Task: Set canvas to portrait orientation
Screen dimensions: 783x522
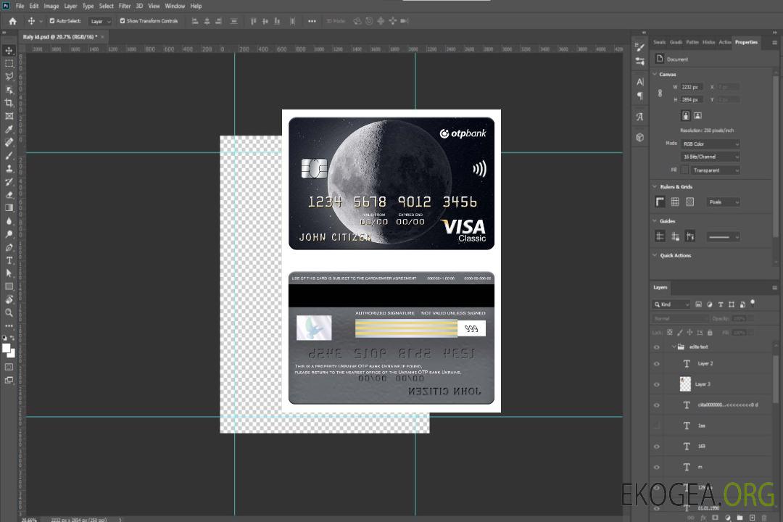Action: [686, 116]
